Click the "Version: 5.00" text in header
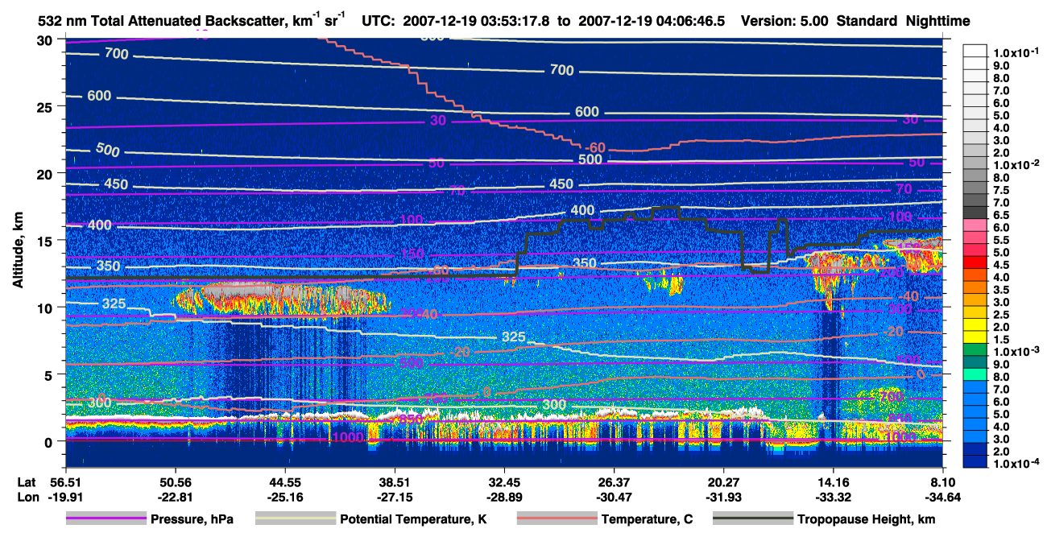This screenshot has width=1047, height=537. point(784,21)
